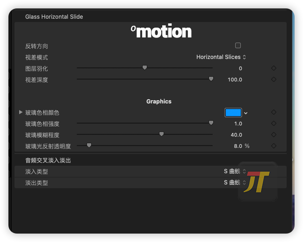Add keyframe for 玻璃色相颜色
The height and width of the screenshot is (242, 303).
pyautogui.click(x=274, y=112)
